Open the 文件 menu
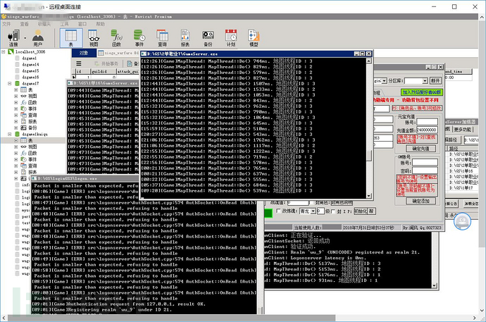The height and width of the screenshot is (322, 486). coord(6,24)
